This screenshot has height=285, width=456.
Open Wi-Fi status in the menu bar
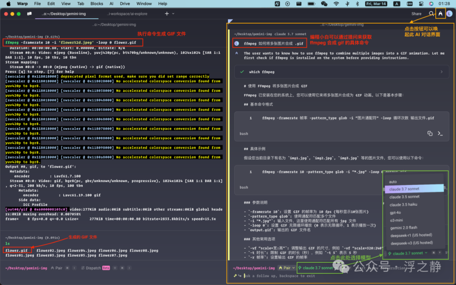(x=336, y=4)
